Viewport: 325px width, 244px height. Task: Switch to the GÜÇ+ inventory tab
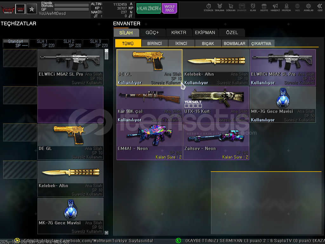[x=152, y=32]
